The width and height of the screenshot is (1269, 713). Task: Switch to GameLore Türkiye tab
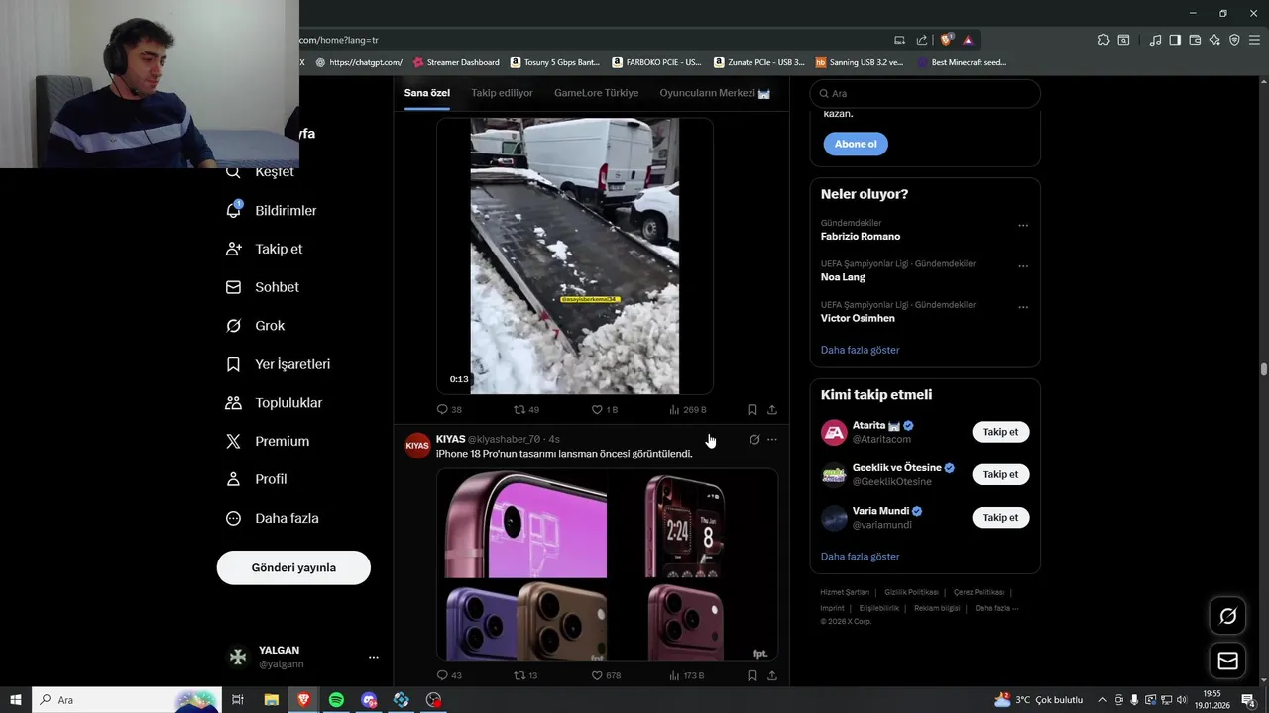(x=596, y=93)
